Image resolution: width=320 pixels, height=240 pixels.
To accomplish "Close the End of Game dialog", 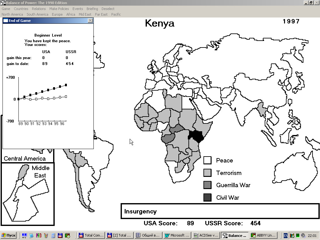I will click(90, 21).
